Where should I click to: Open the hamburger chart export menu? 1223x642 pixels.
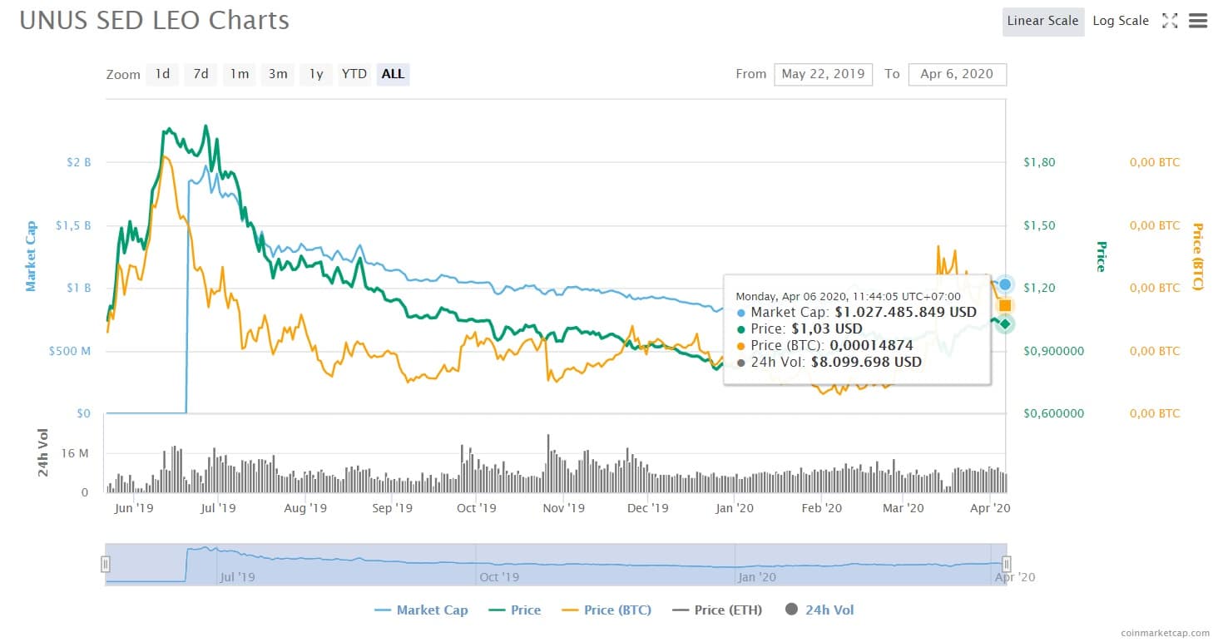1198,21
